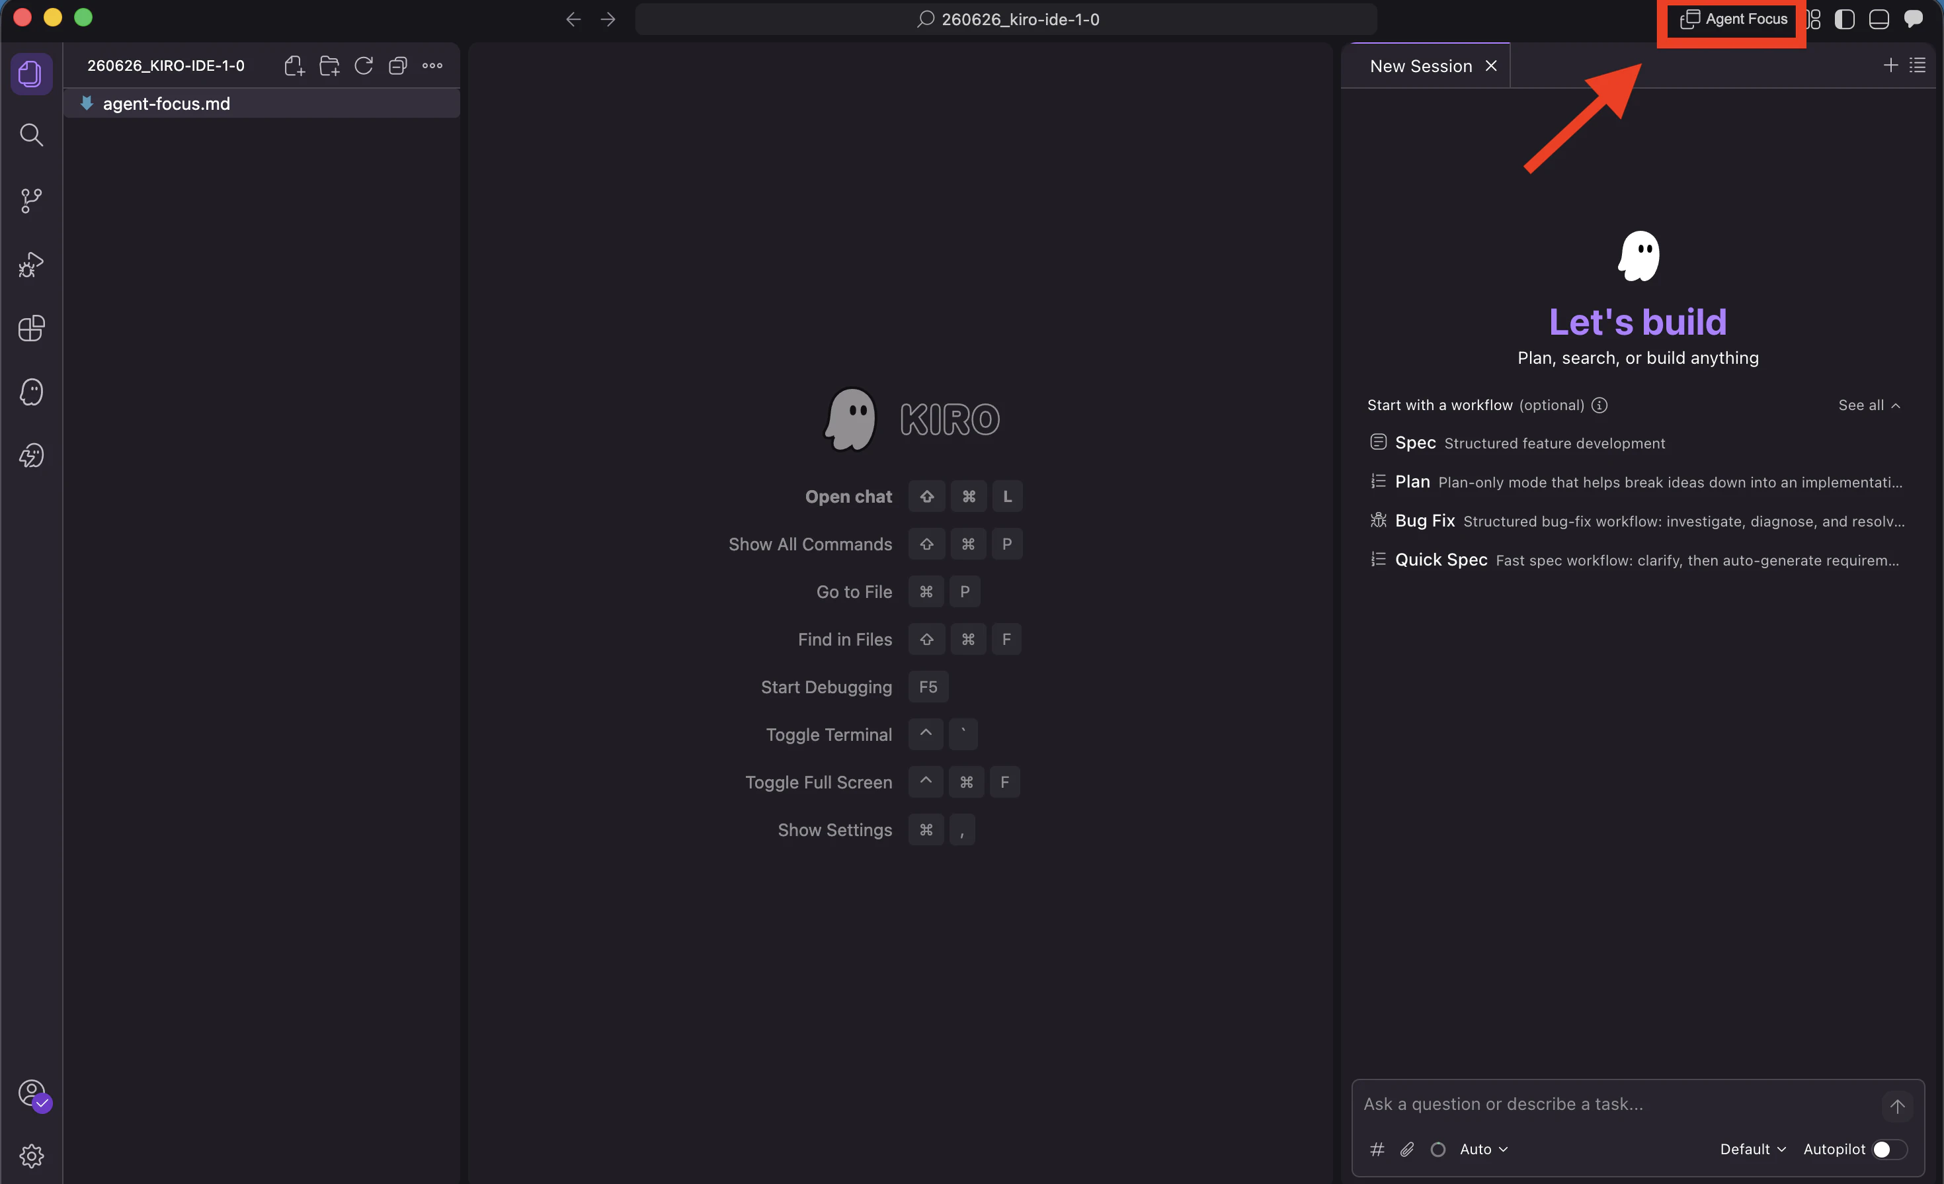Screen dimensions: 1944x1184
Task: Toggle the primary sidebar layout icon
Action: [x=1845, y=19]
